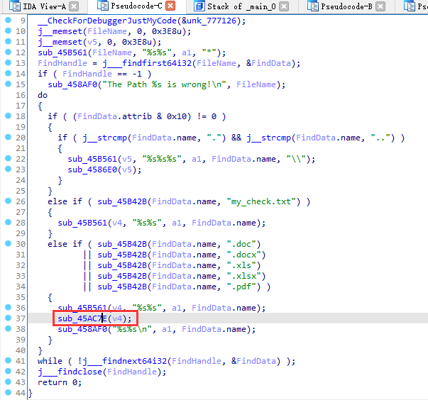The width and height of the screenshot is (428, 400).
Task: Select the ".docx" string literal
Action: pos(244,255)
